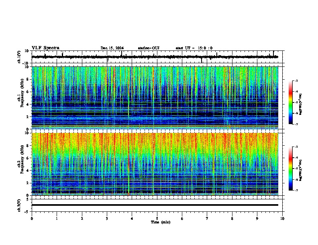Click the "VLF Spectra" plot title
The height and width of the screenshot is (245, 318).
45,48
